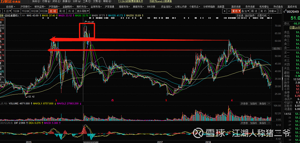Switch chart to 60分钟 period

tap(44, 11)
